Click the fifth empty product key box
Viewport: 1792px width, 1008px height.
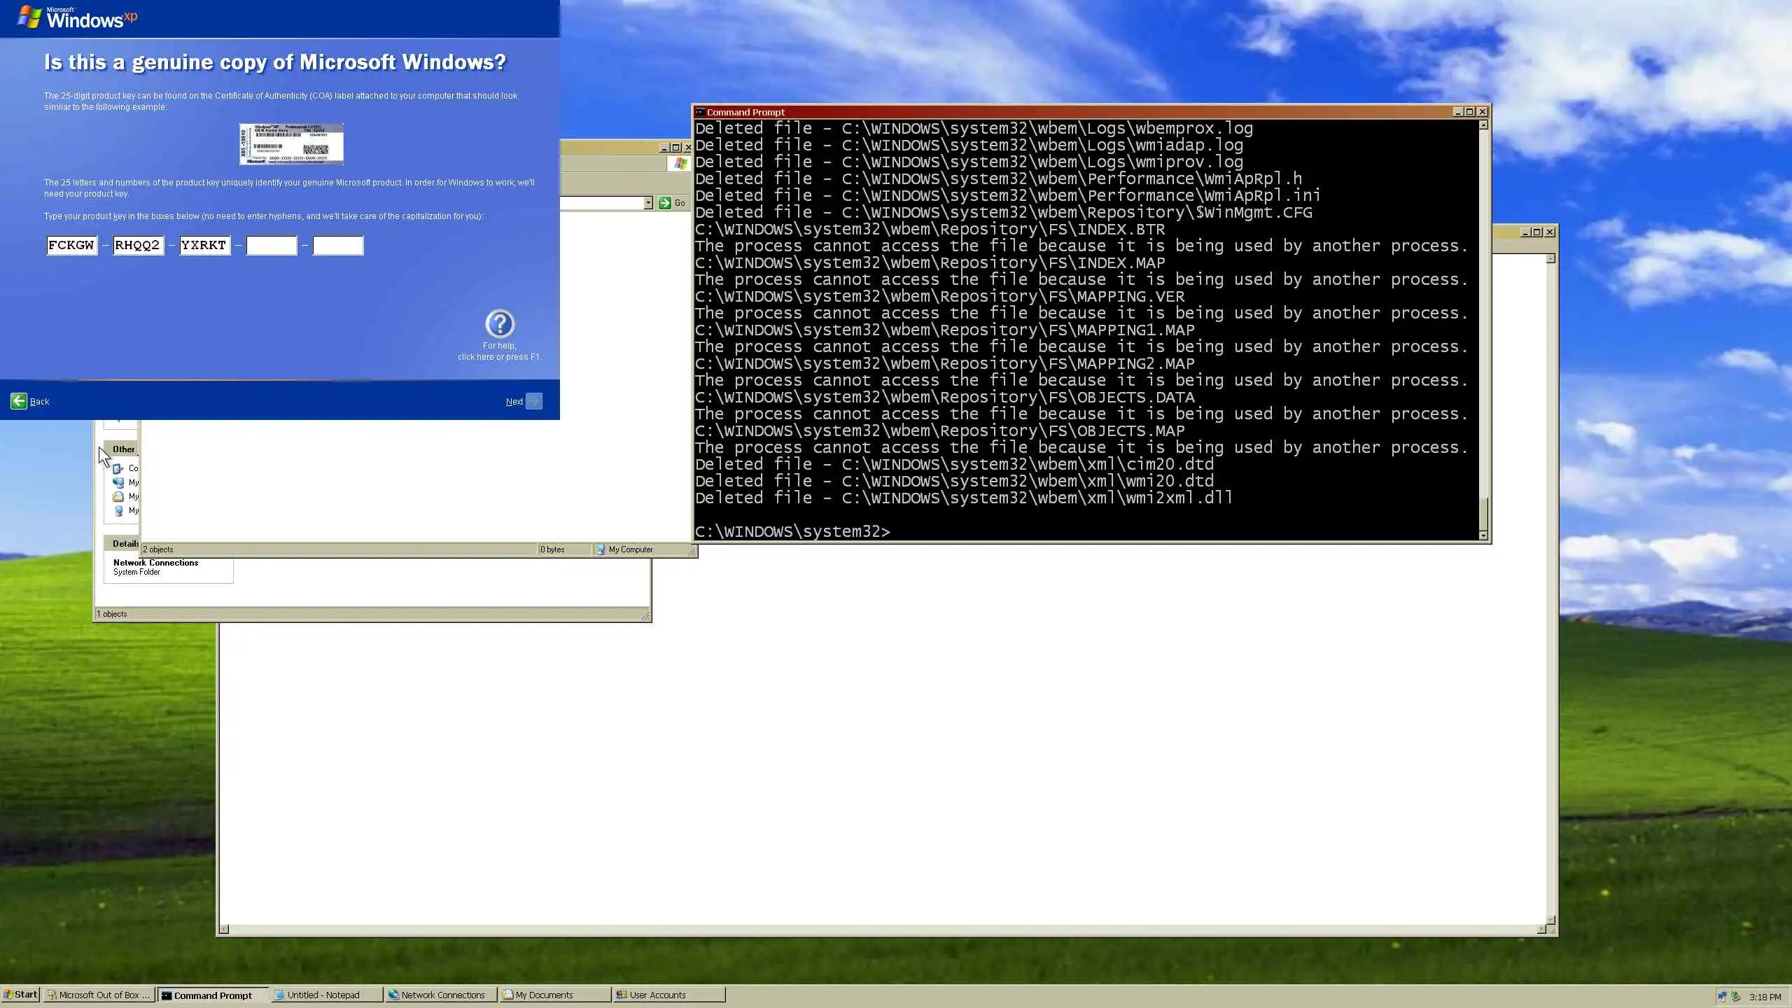click(337, 246)
